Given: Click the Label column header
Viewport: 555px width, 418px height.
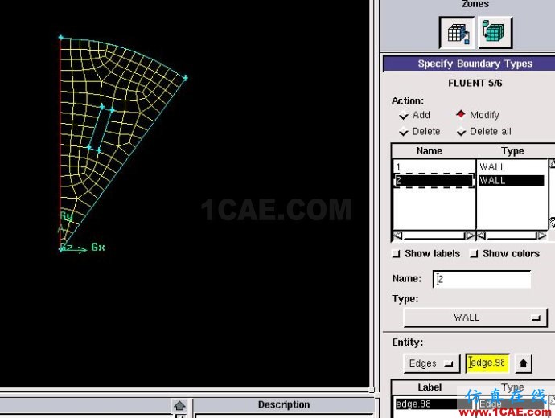Looking at the screenshot, I should (430, 387).
